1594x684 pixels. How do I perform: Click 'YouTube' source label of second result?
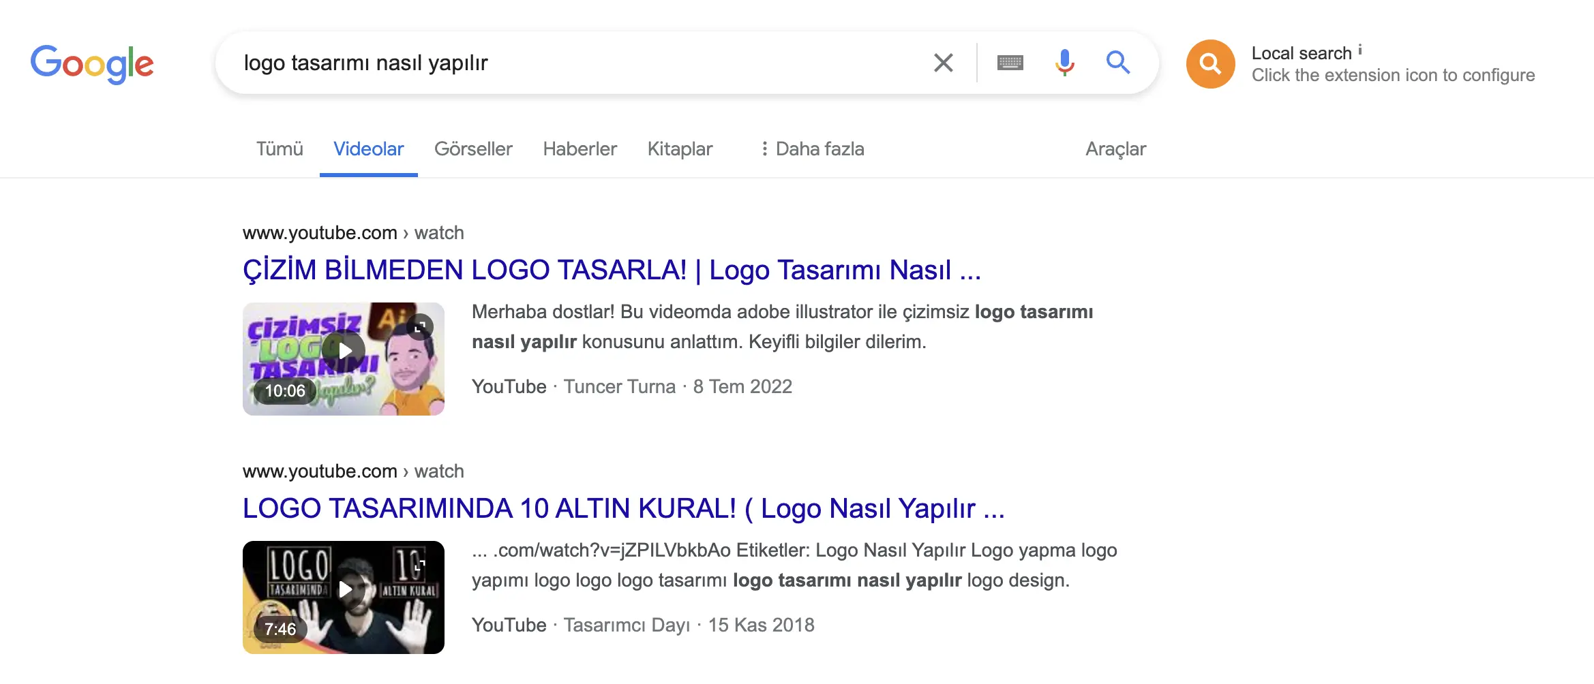pos(509,625)
